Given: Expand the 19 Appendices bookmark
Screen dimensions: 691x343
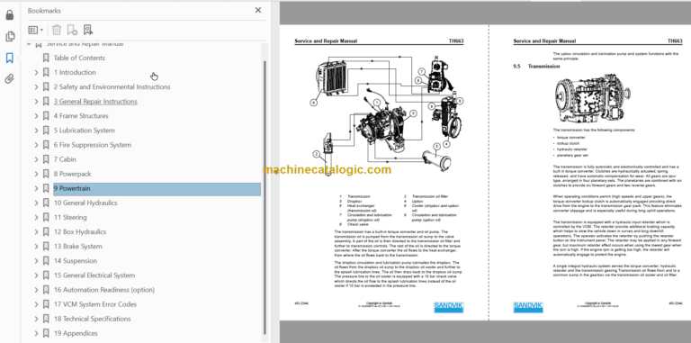Looking at the screenshot, I should [36, 334].
